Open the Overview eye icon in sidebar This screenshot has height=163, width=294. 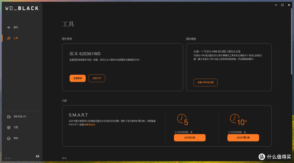pyautogui.click(x=9, y=27)
